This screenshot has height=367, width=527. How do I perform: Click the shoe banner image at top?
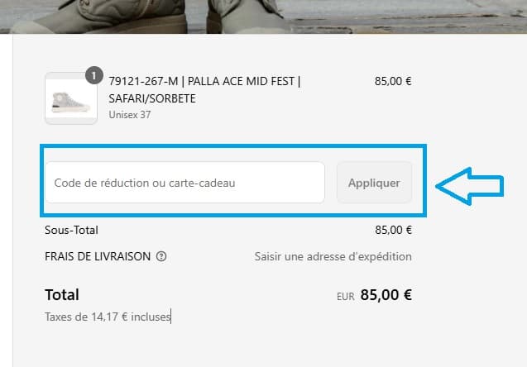tap(263, 15)
